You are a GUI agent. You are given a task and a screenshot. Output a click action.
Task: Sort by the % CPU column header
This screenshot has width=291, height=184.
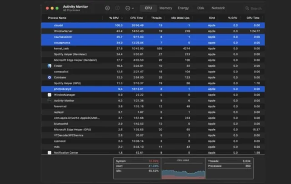pyautogui.click(x=114, y=18)
